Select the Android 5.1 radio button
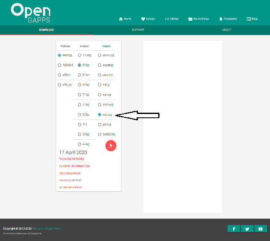 click(79, 125)
